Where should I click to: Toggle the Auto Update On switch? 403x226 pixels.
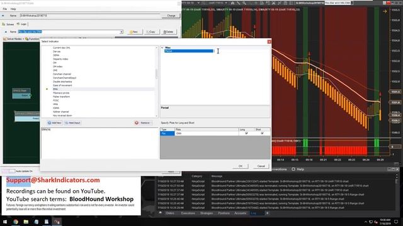(8, 171)
